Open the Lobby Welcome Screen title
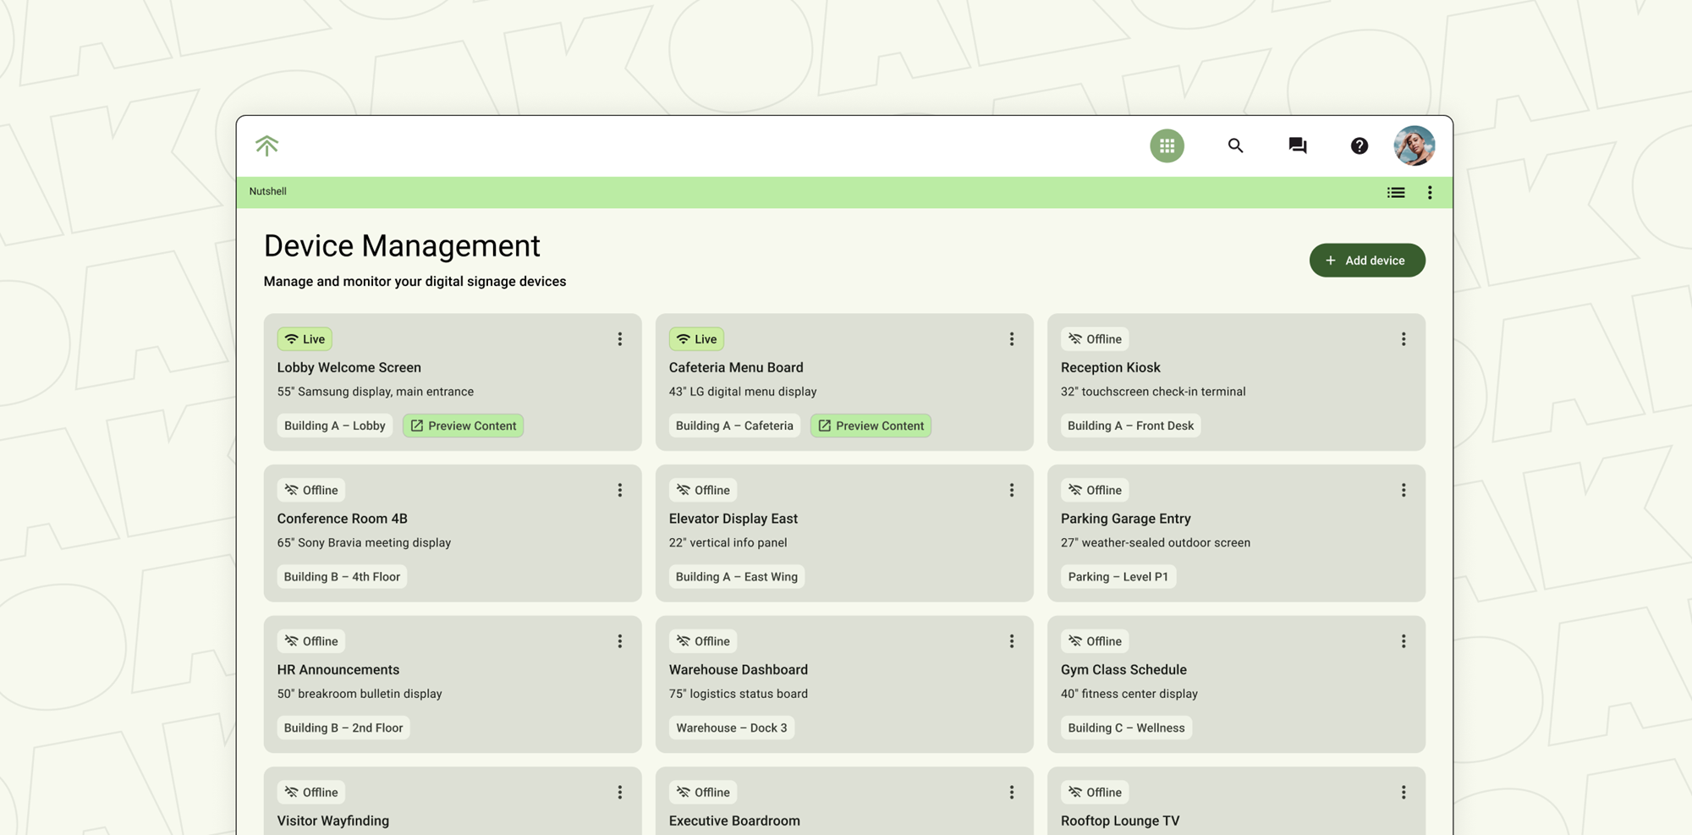This screenshot has height=835, width=1692. [x=349, y=368]
